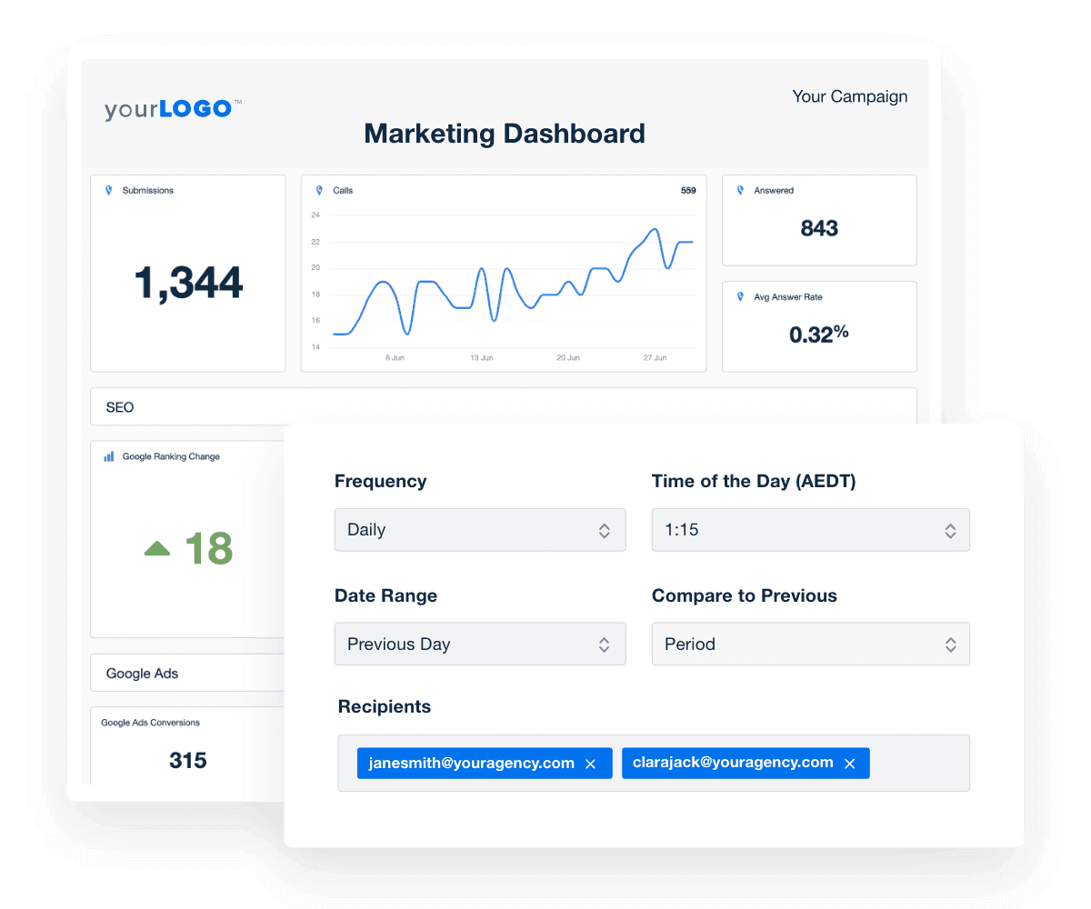1091x909 pixels.
Task: Click the Avg Answer Rate pin icon
Action: pos(740,297)
